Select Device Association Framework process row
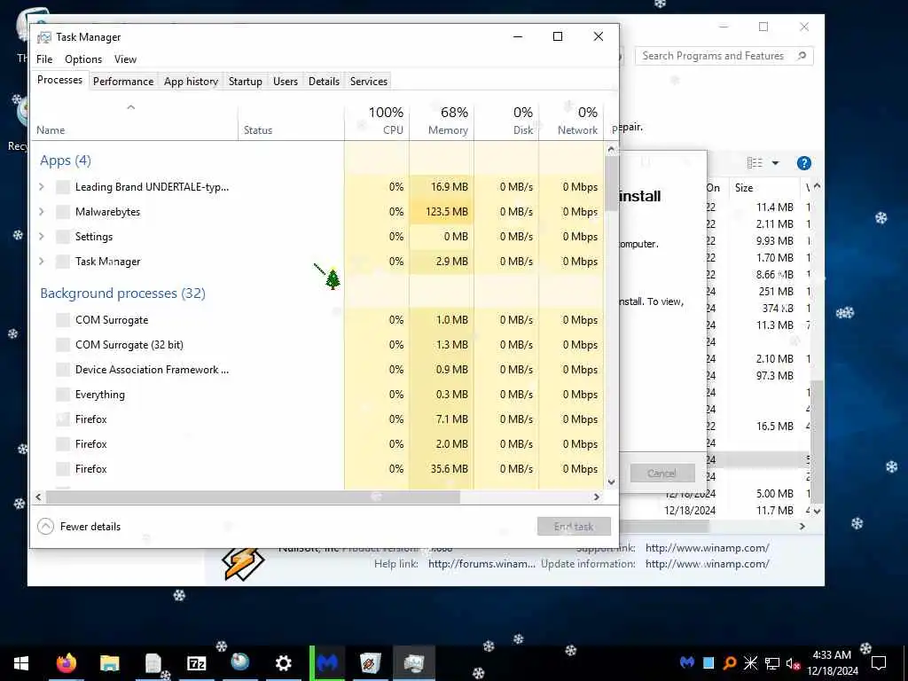 [x=317, y=370]
